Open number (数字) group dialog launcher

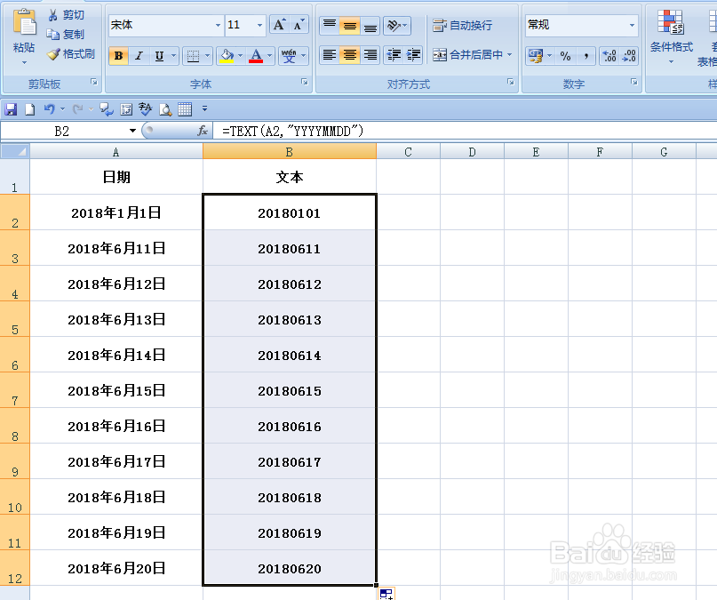[633, 82]
